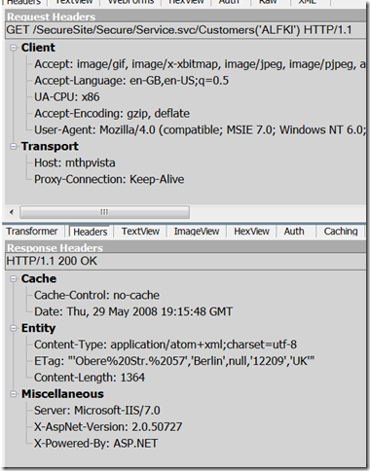Open the Caching tab
Screen dimensions: 370x471
click(x=341, y=232)
